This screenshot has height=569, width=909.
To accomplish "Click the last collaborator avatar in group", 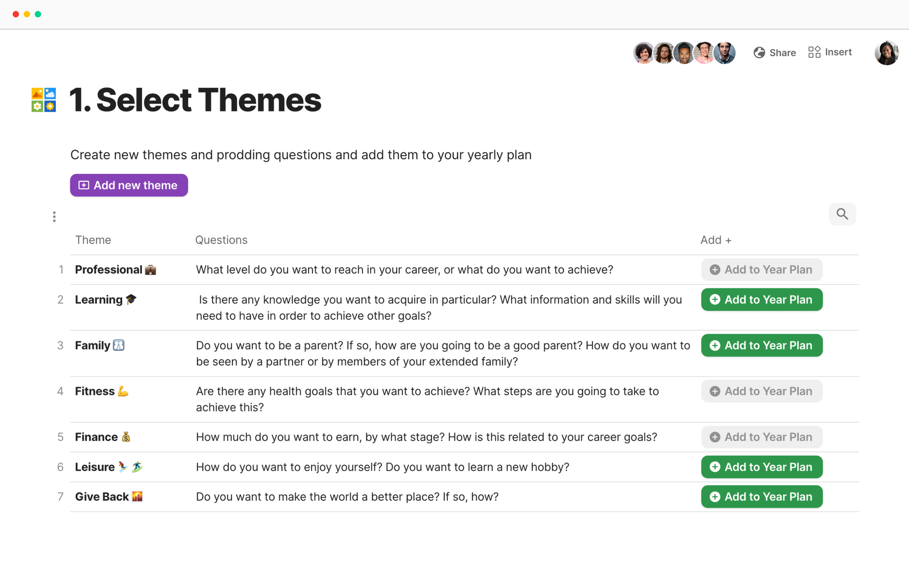I will pyautogui.click(x=724, y=53).
